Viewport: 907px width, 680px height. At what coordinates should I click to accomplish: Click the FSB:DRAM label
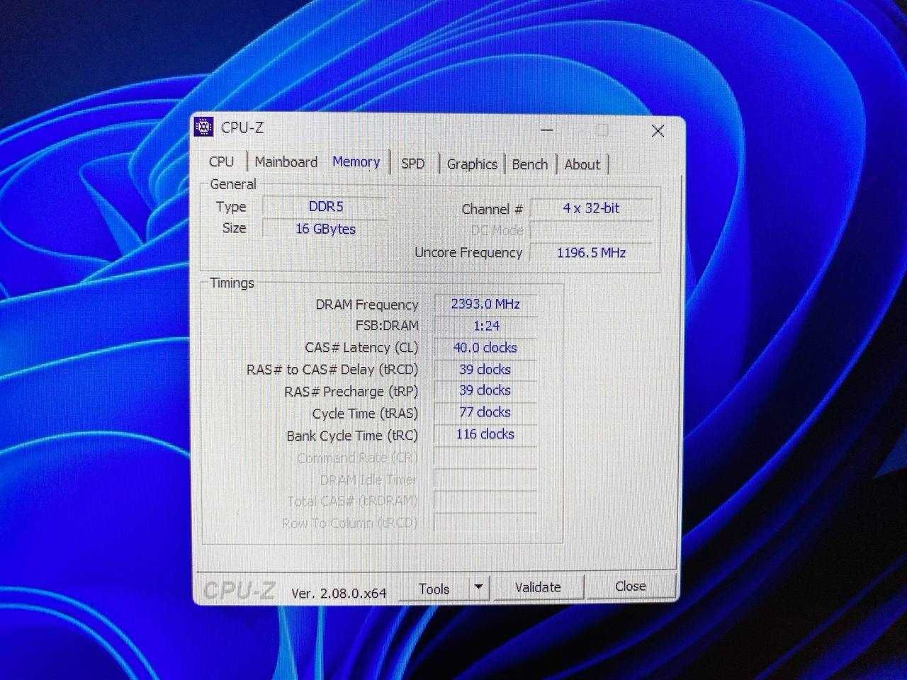387,326
